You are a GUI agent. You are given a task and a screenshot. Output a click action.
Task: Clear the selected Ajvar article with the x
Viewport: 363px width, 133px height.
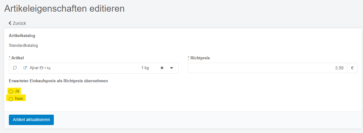tap(162, 68)
